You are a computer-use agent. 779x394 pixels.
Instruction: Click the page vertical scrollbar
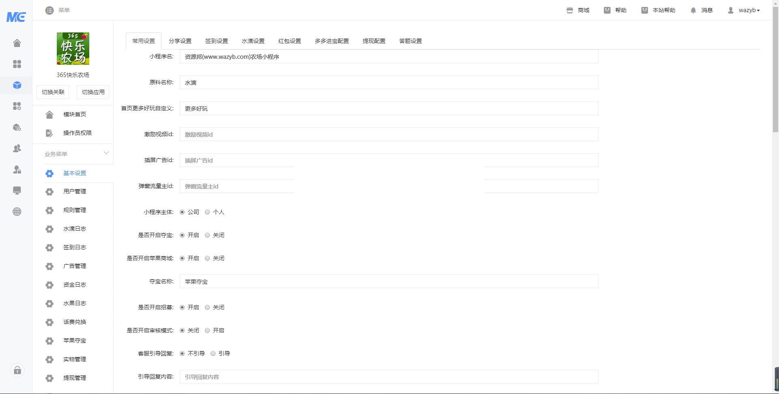(x=775, y=69)
